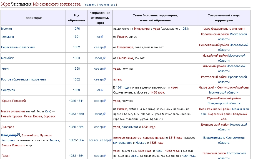The height and width of the screenshot is (159, 253).
Task: Open the 1456 года link
Action: tap(157, 93)
